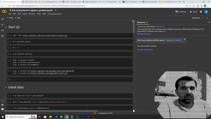The height and width of the screenshot is (119, 211).
Task: Open a new browser tab
Action: click(184, 2)
